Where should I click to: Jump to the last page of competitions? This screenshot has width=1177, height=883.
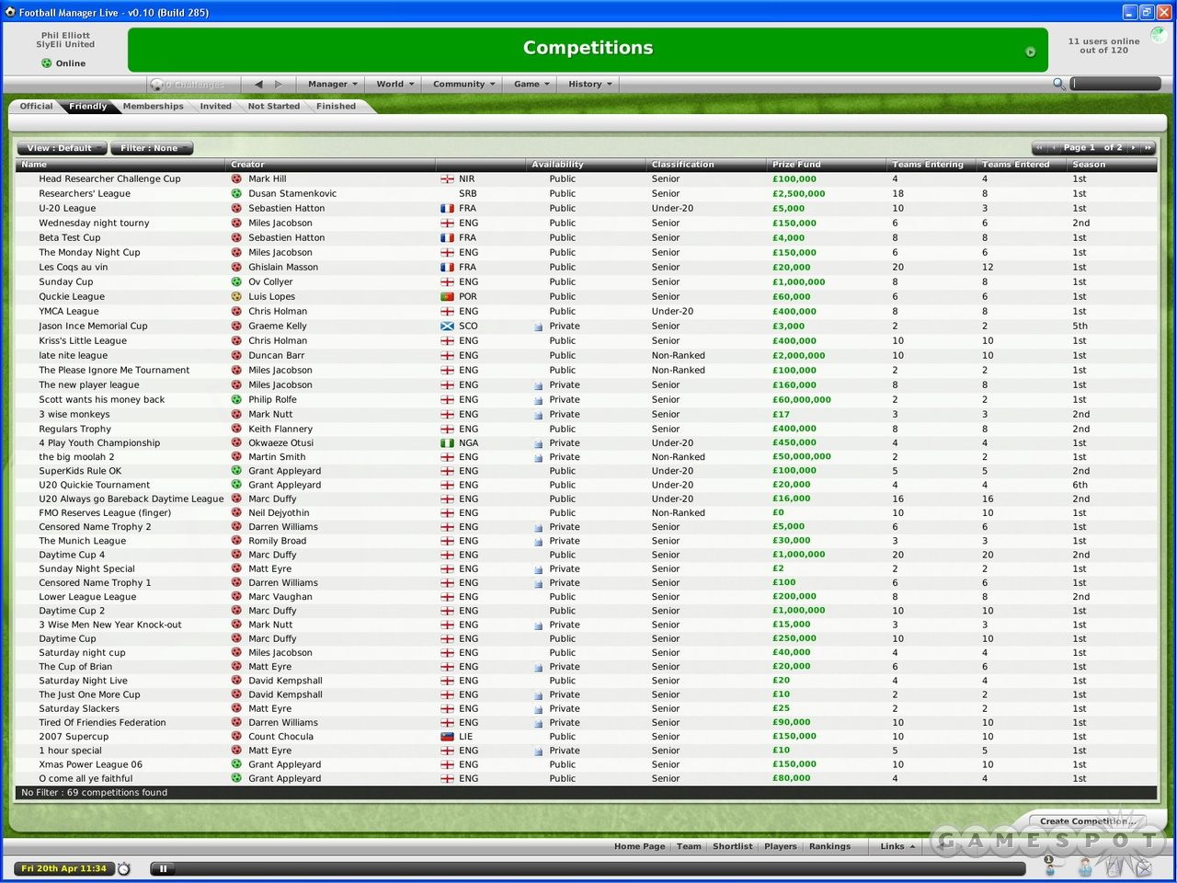1148,148
